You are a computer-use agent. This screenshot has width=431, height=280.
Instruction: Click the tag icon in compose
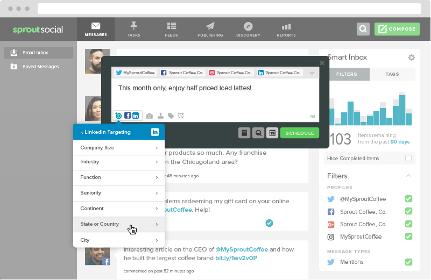coord(171,116)
